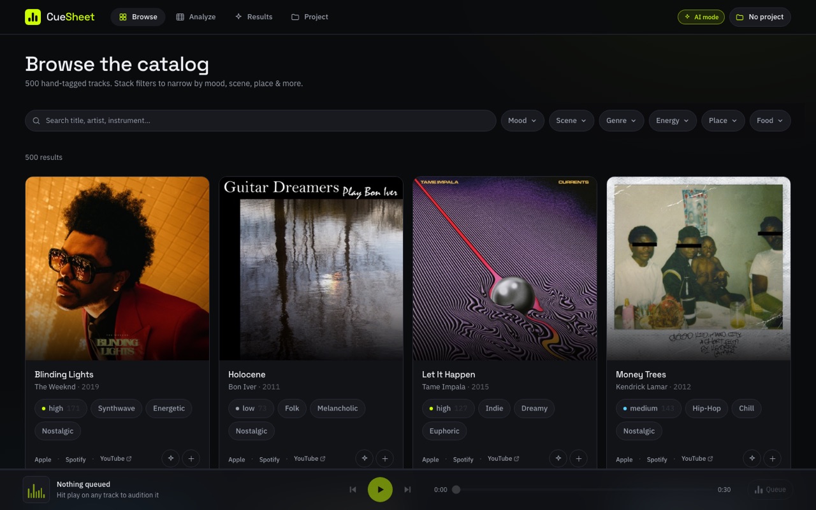
Task: Open the Spotify link for Let It Happen
Action: (463, 459)
